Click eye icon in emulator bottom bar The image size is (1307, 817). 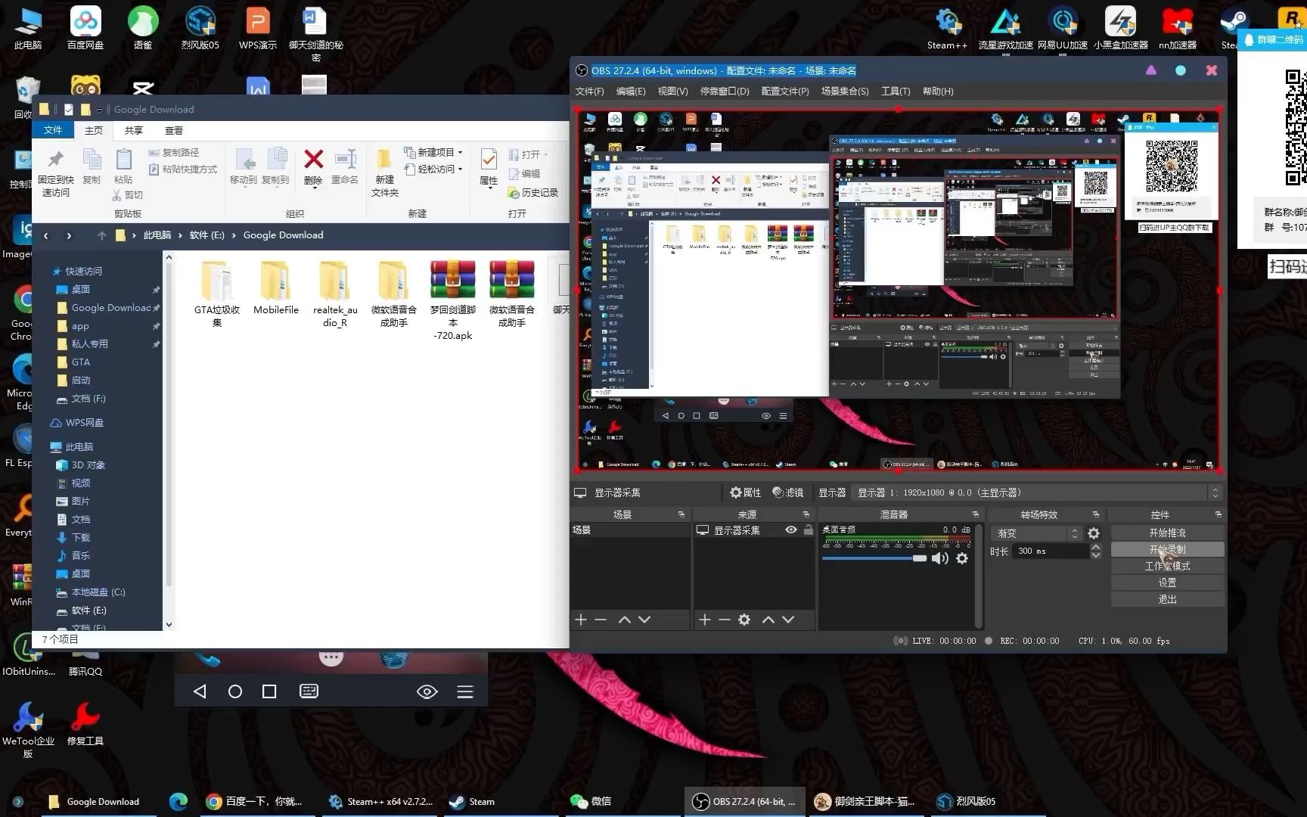[x=427, y=691]
